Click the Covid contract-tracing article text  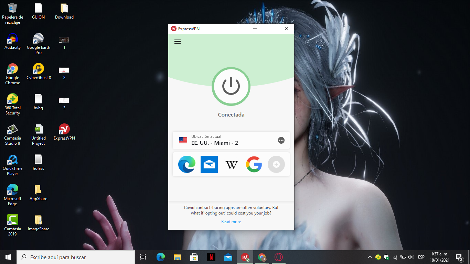click(231, 210)
